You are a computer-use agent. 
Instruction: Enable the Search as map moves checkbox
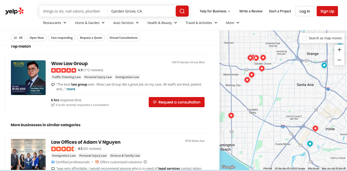point(304,38)
